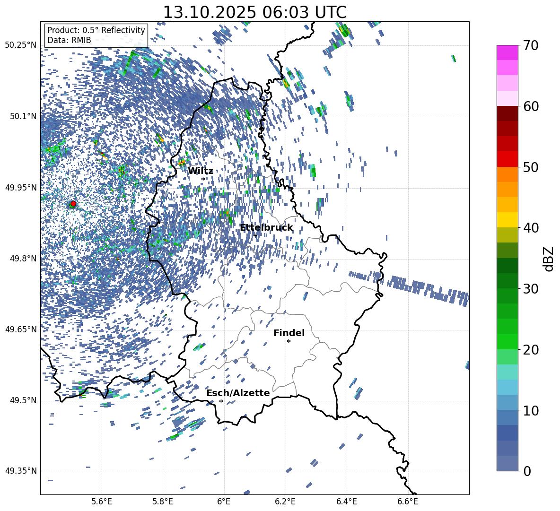Click the Wiltz city label
The height and width of the screenshot is (511, 560).
pos(201,171)
